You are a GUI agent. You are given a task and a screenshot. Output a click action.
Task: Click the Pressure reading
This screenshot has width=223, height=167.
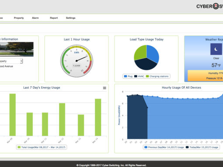click(x=215, y=78)
